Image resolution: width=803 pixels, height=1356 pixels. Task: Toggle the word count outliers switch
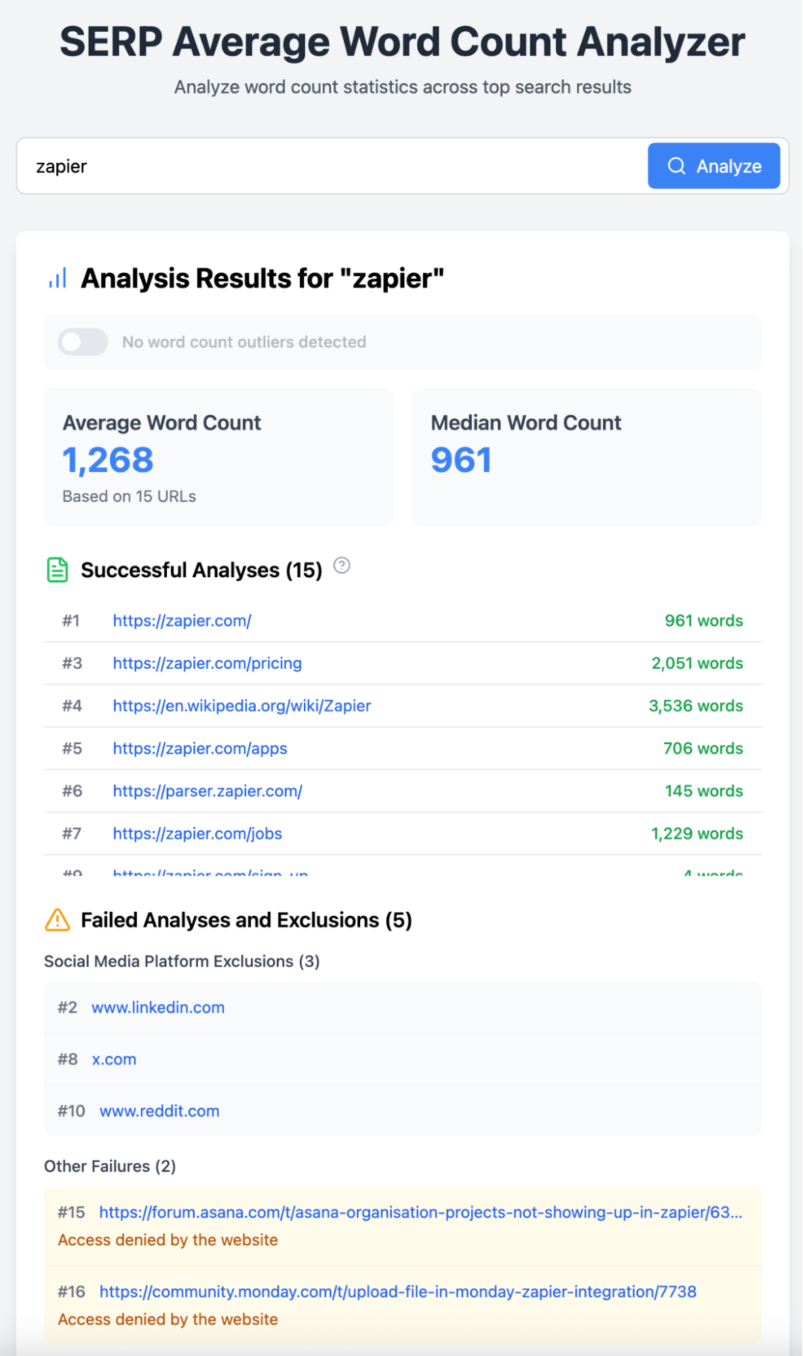coord(83,342)
